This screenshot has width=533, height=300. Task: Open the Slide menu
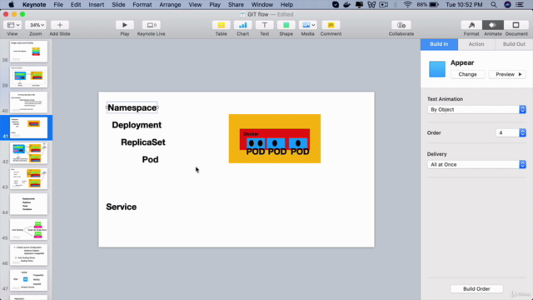point(118,5)
